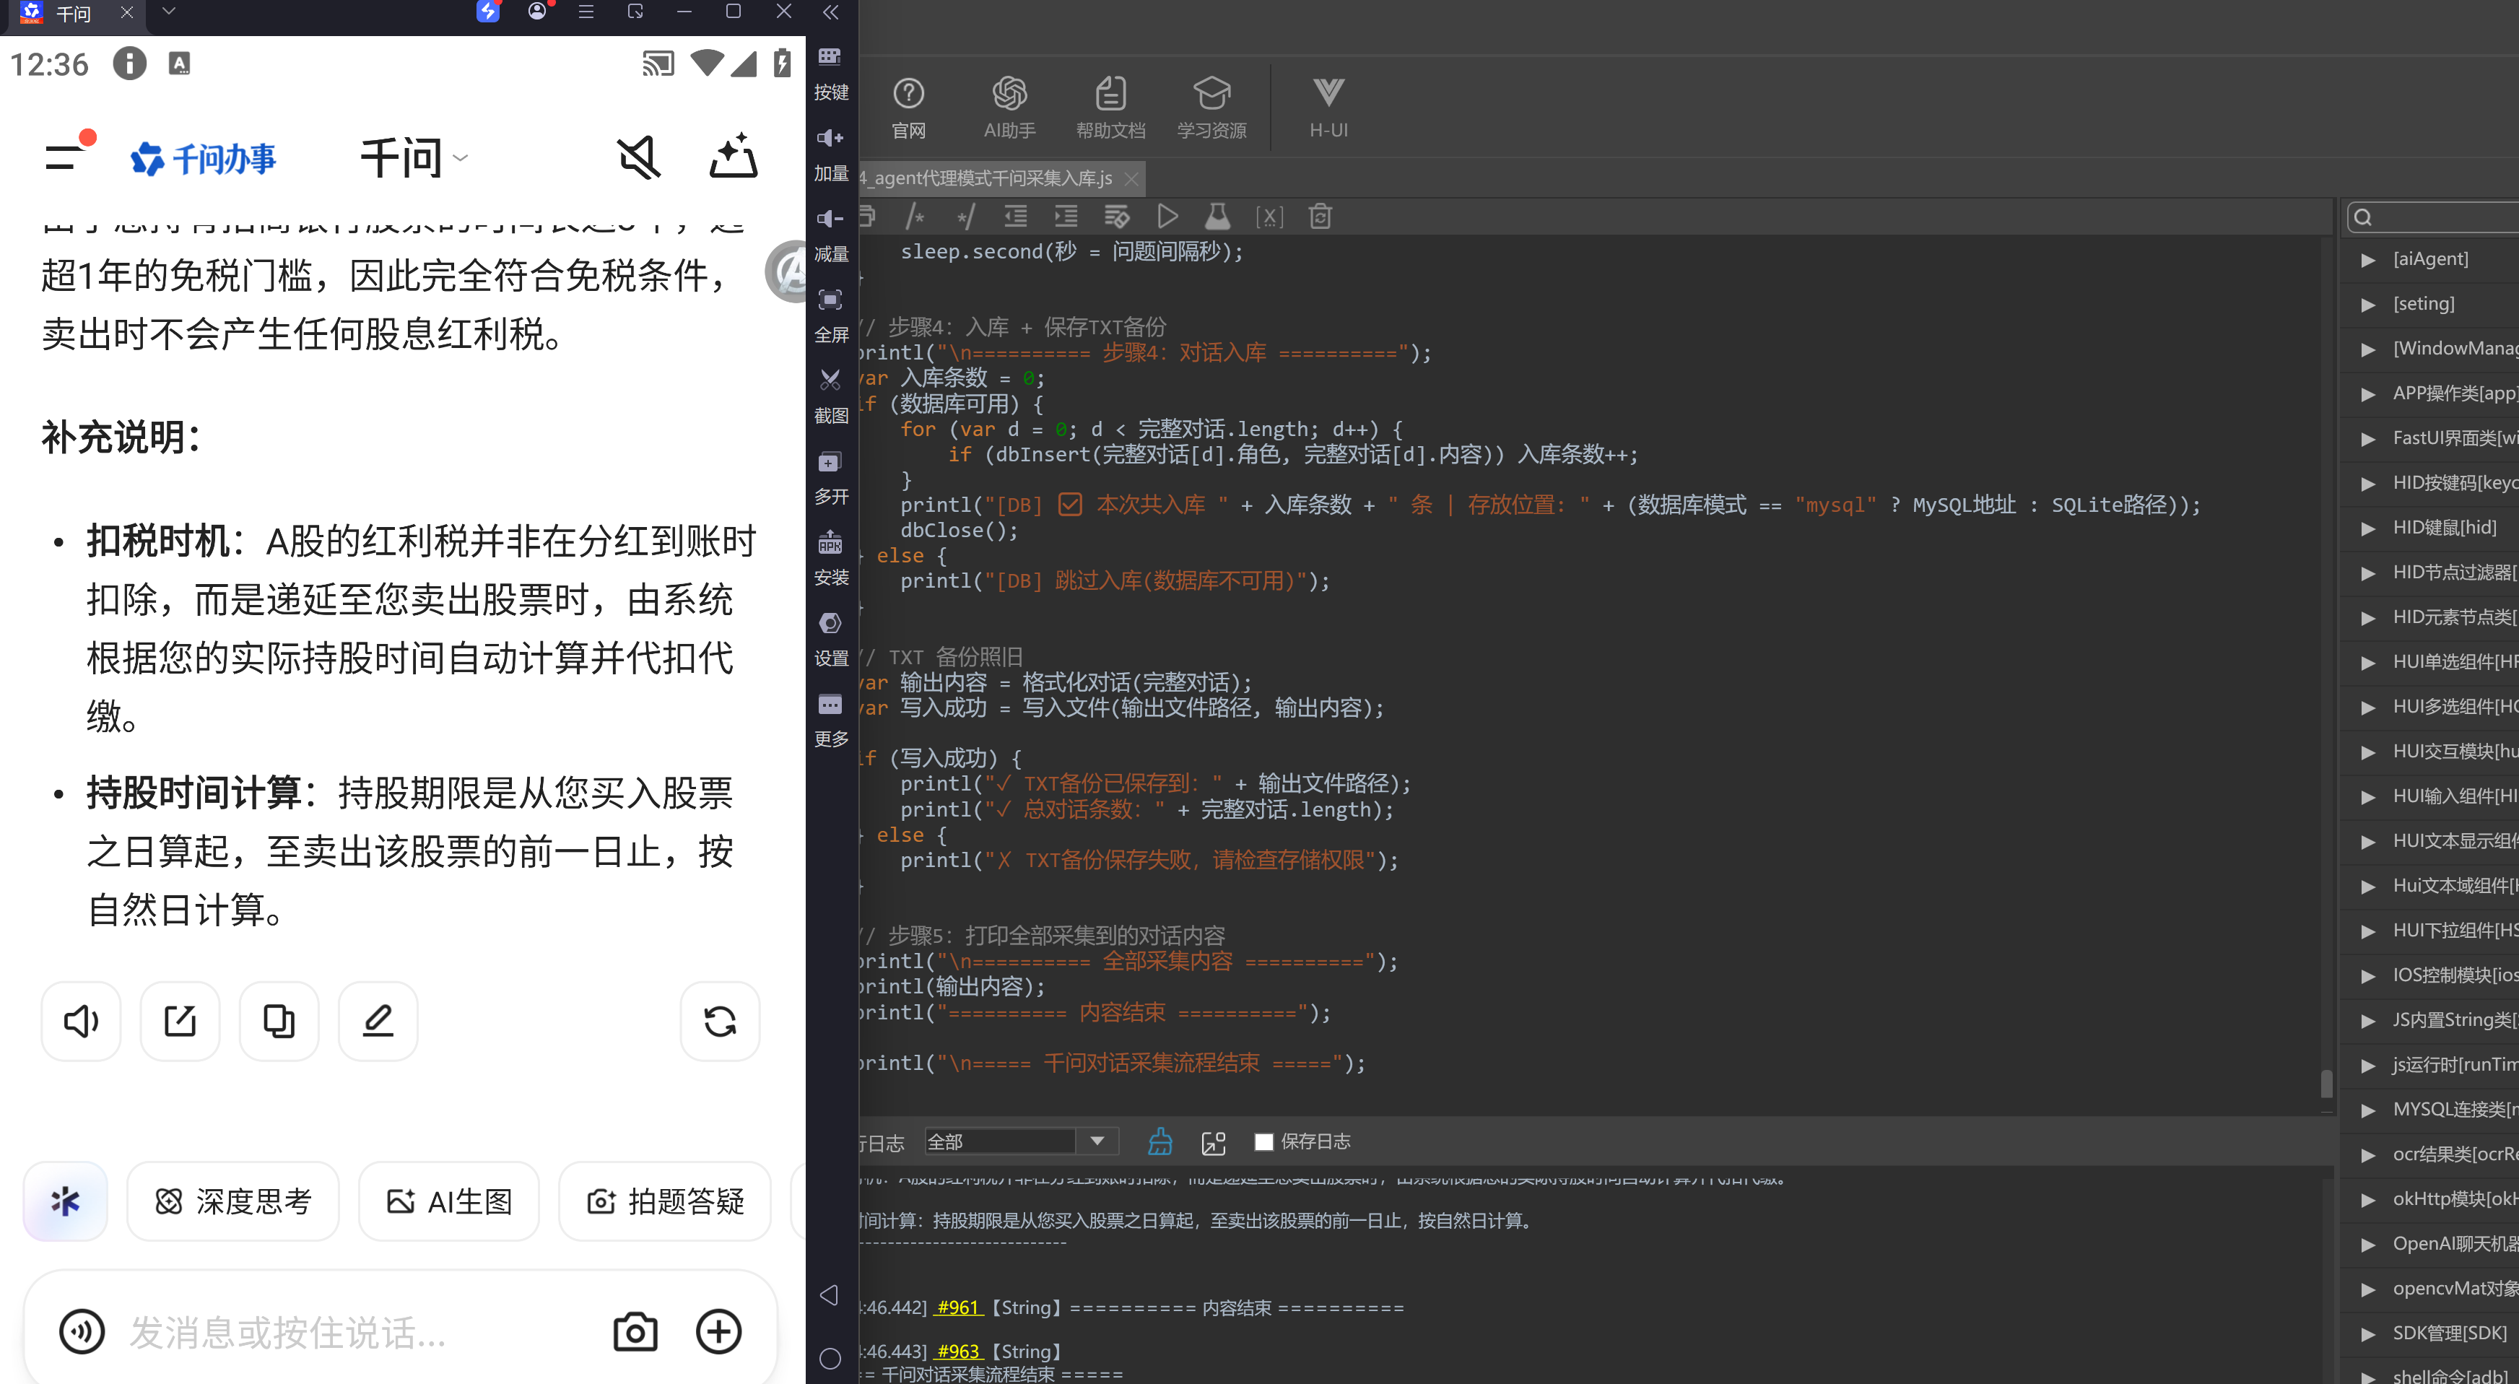2519x1384 pixels.
Task: Expand the HID键鼠[hid] node
Action: click(x=2367, y=528)
